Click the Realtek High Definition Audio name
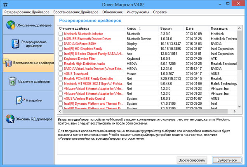Image resolution: width=247 pixels, height=167 pixels. [84, 64]
